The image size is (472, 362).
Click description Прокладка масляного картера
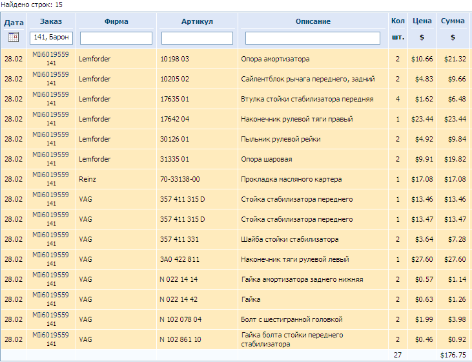291,179
